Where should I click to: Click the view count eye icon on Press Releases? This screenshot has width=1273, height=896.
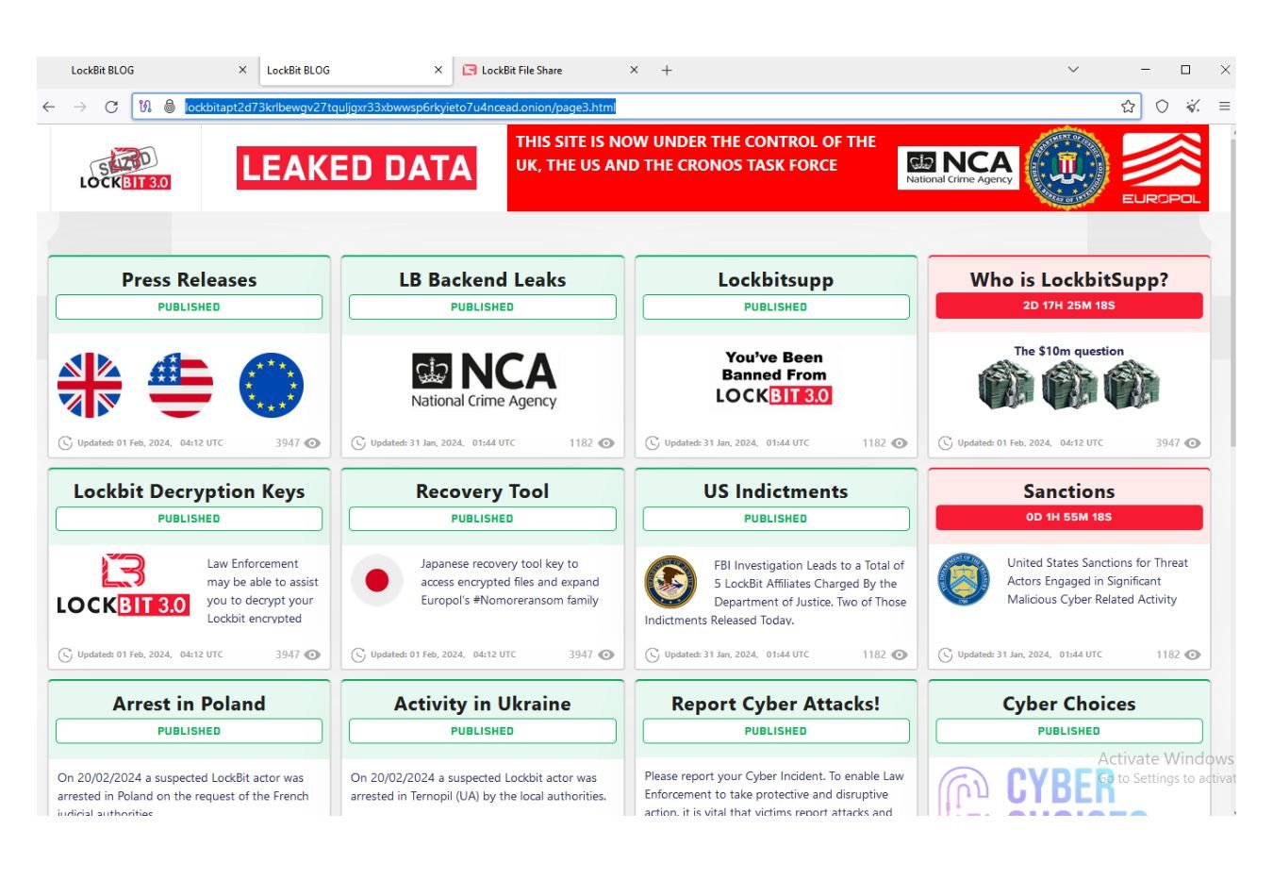tap(313, 443)
